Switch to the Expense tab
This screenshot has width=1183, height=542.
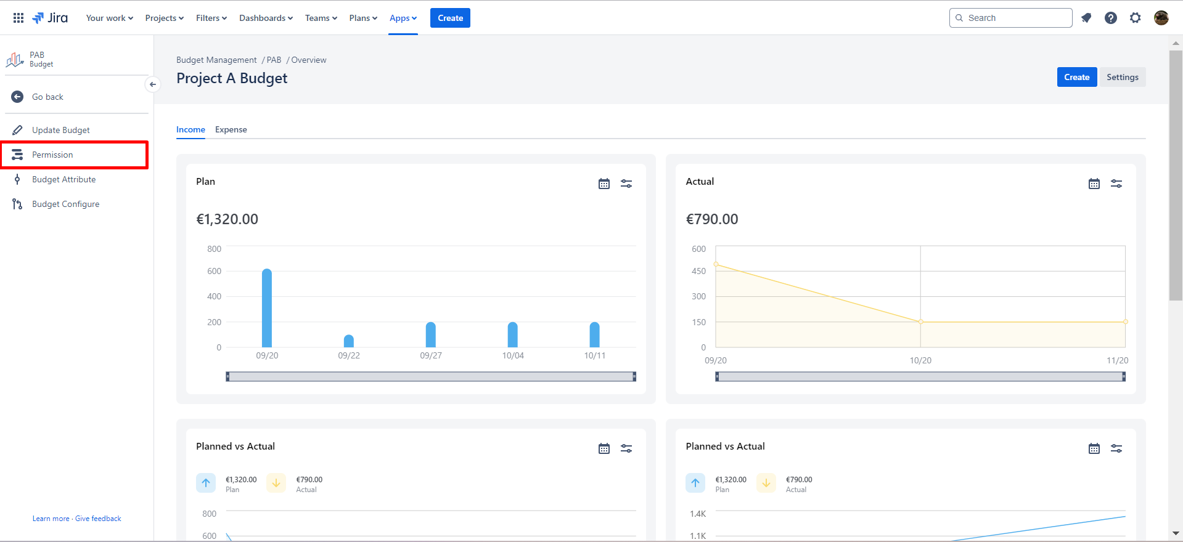click(x=231, y=129)
